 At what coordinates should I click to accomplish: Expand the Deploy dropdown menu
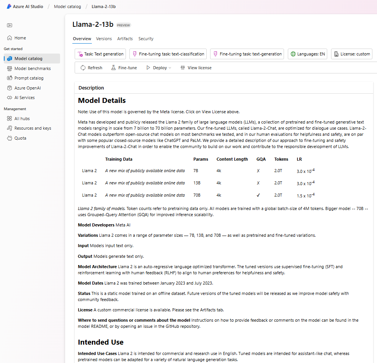coord(159,68)
